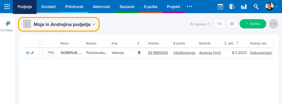Screen dimensions: 282x105
Task: Click the Naslov column header
Action: point(91,43)
